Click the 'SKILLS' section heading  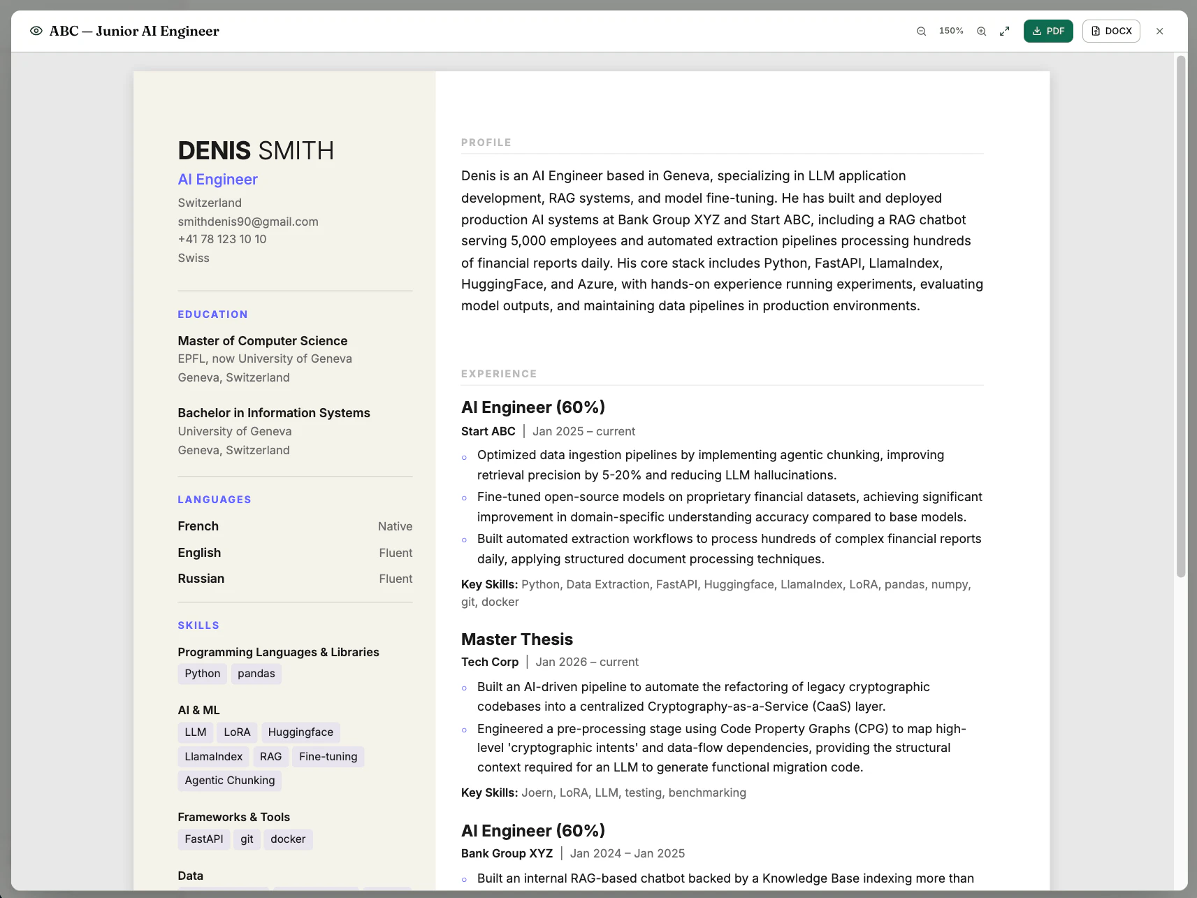(x=198, y=625)
